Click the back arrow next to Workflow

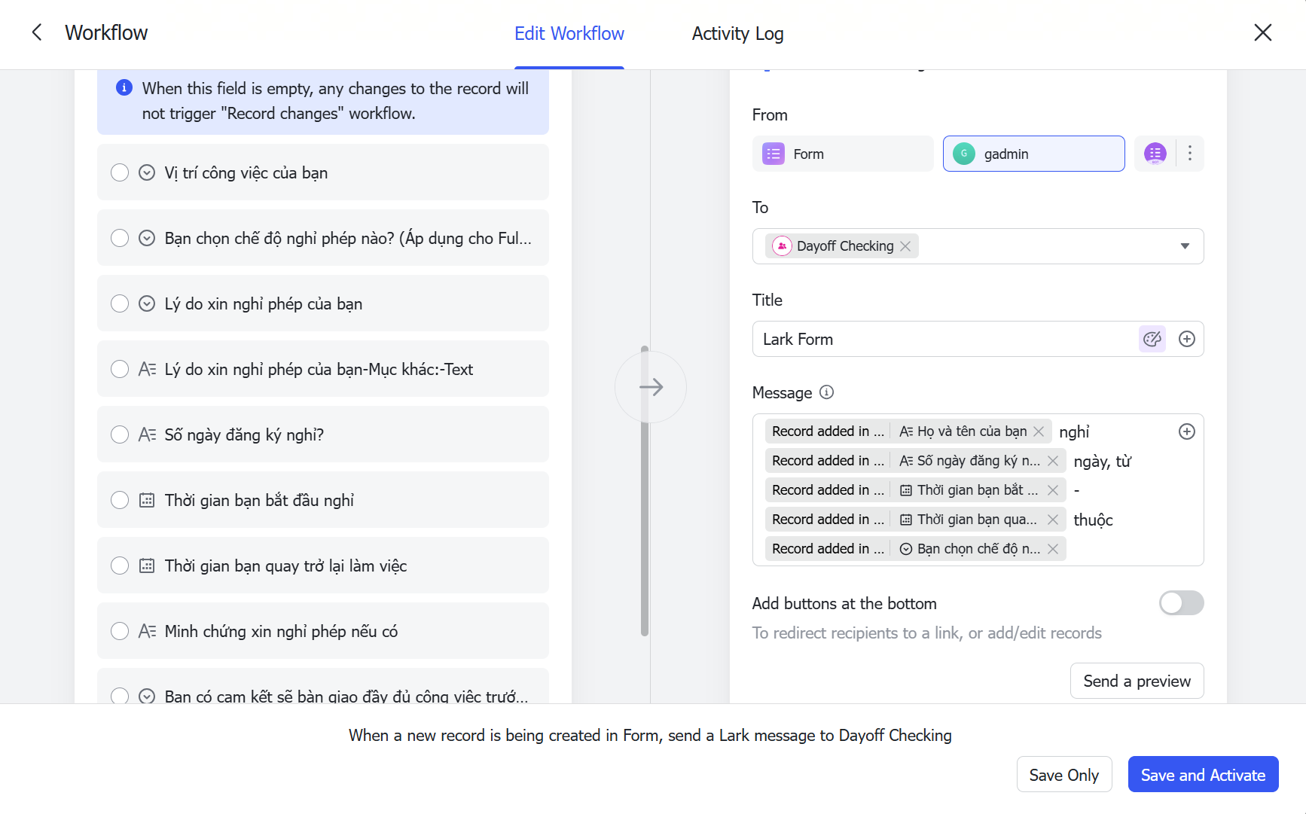(36, 32)
